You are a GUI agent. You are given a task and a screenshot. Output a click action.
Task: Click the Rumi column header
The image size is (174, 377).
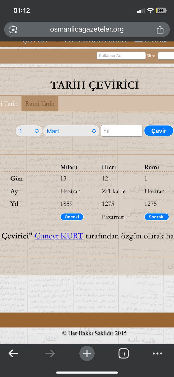(152, 167)
